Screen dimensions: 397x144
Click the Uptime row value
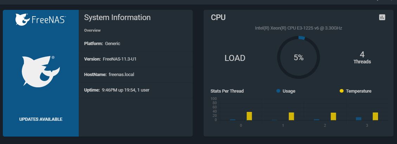[126, 90]
